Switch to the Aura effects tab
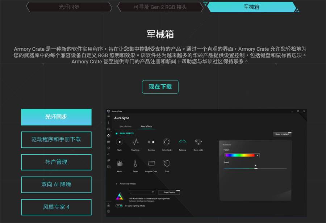Viewport: 326px width, 223px height. point(146,126)
